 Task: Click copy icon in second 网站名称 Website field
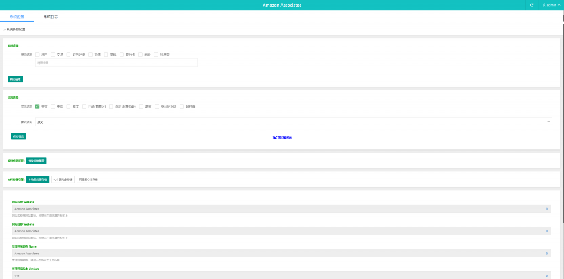(547, 231)
